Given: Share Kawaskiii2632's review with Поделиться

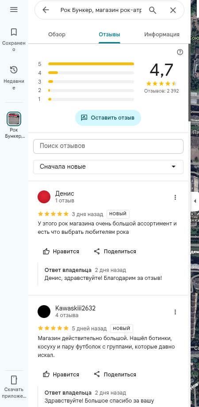Looking at the screenshot, I should pos(115,374).
